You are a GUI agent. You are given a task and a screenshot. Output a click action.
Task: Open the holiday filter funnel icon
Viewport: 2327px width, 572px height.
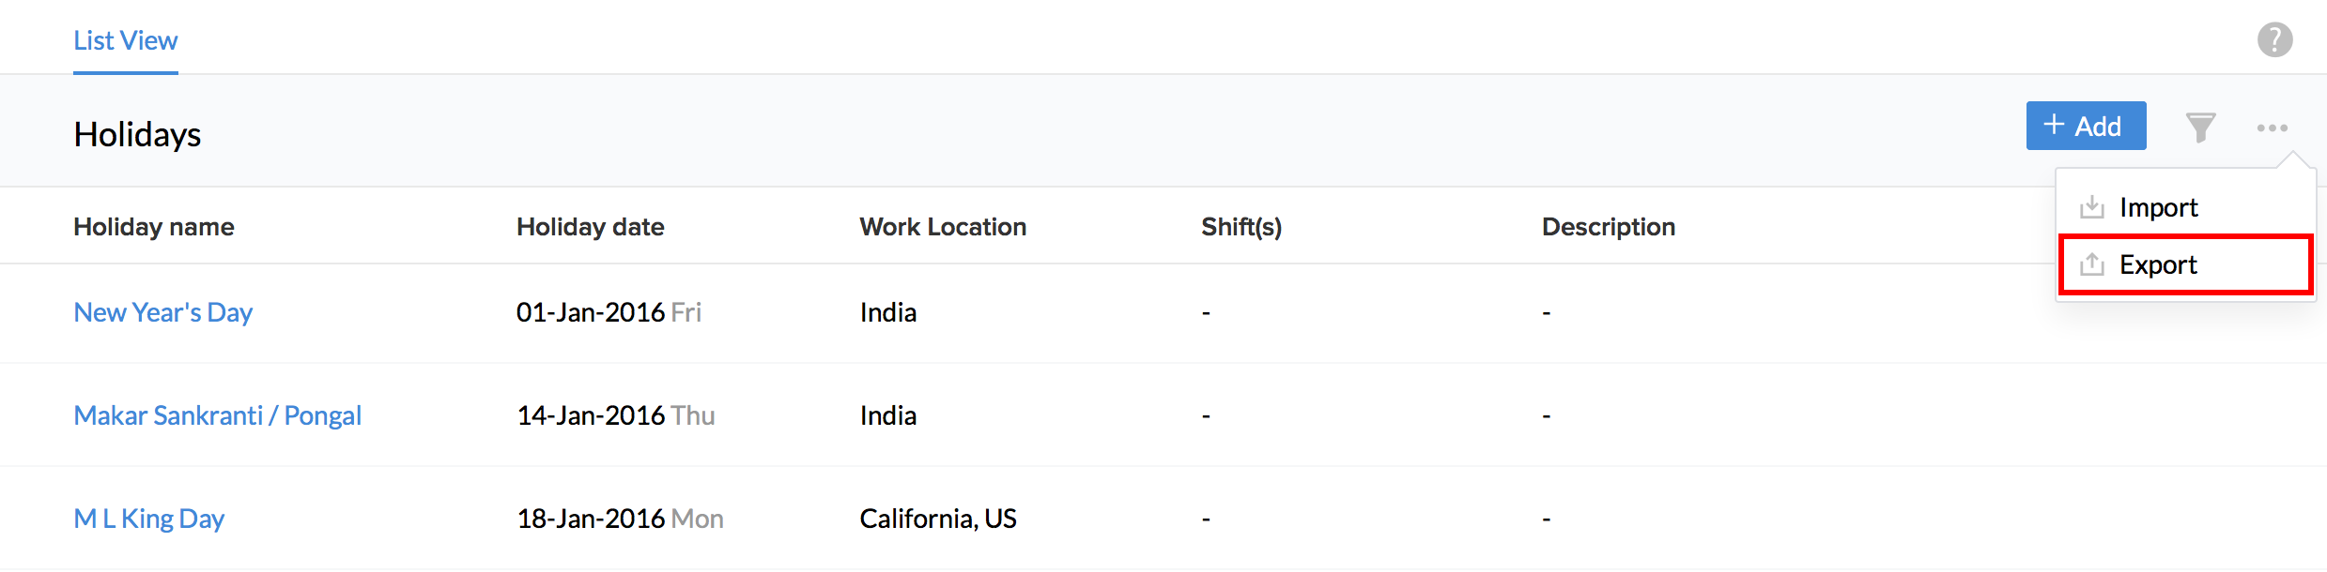point(2200,127)
